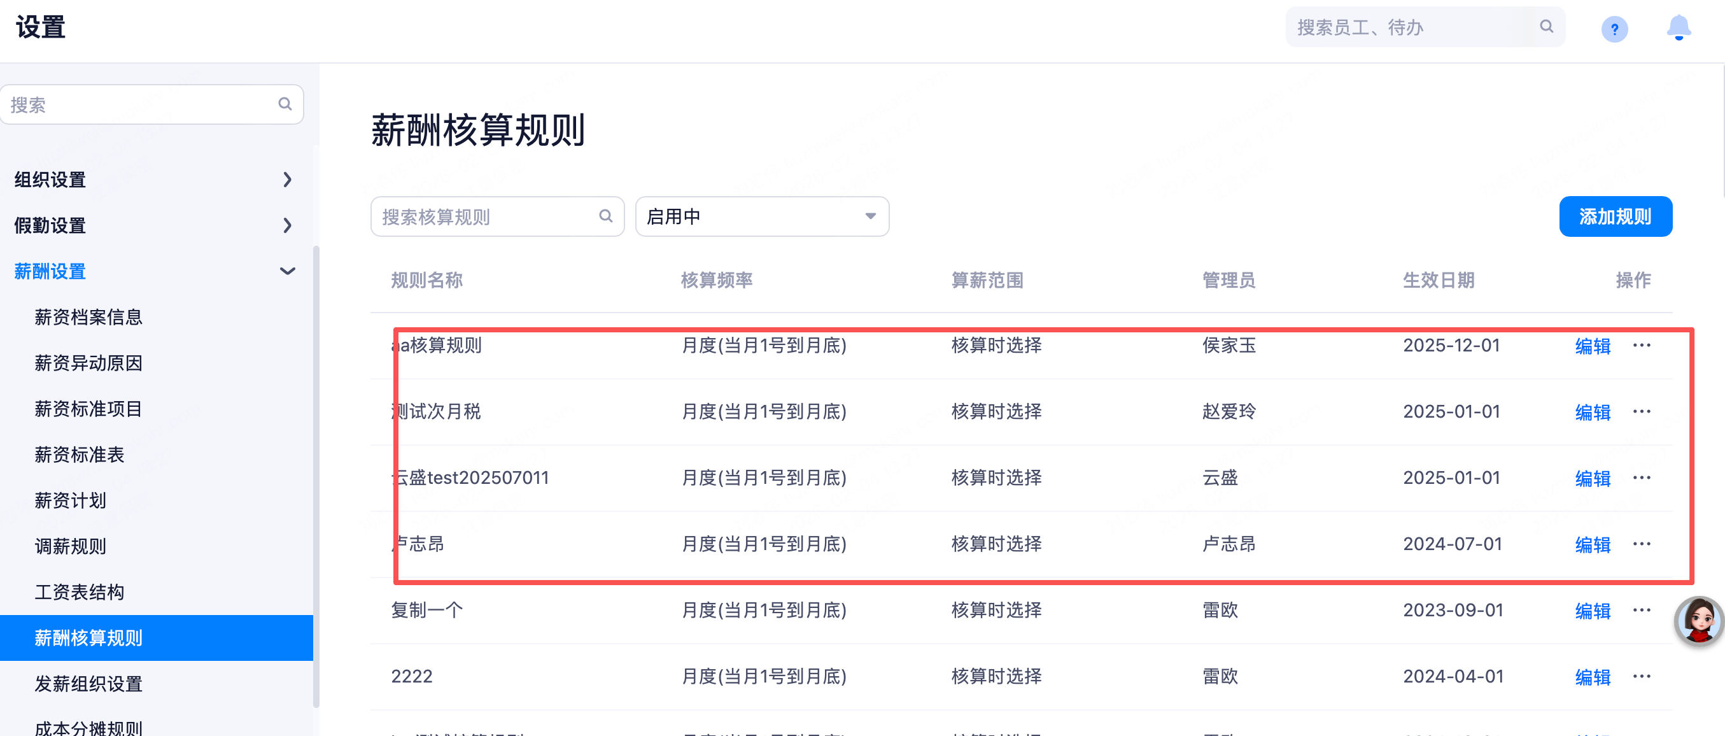Focus the 搜索核算规则 input field

pyautogui.click(x=486, y=216)
